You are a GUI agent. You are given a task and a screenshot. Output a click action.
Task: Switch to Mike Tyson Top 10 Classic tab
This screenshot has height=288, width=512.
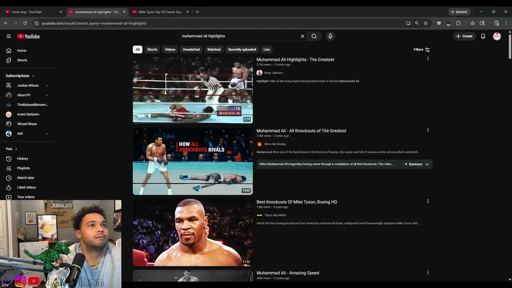click(x=160, y=12)
